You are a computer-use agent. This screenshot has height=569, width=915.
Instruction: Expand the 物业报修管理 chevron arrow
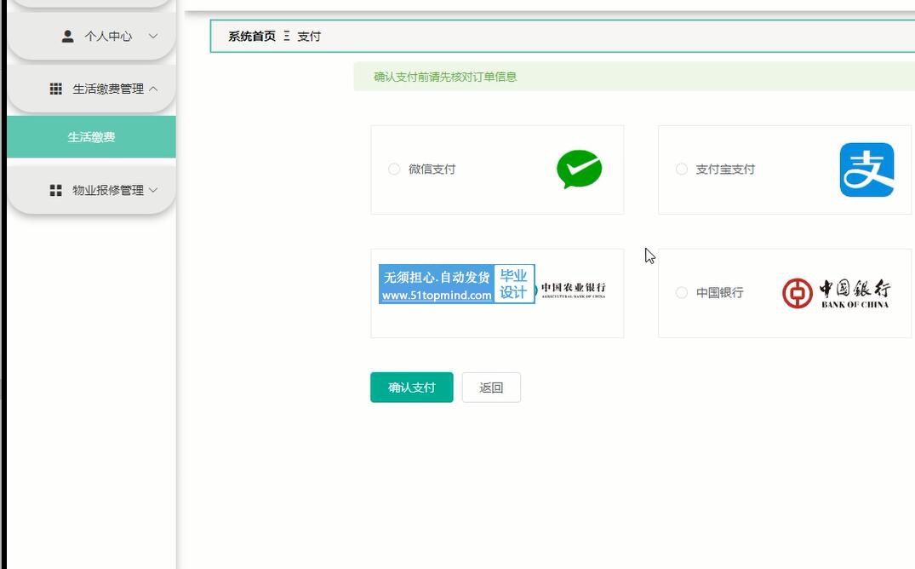[153, 191]
